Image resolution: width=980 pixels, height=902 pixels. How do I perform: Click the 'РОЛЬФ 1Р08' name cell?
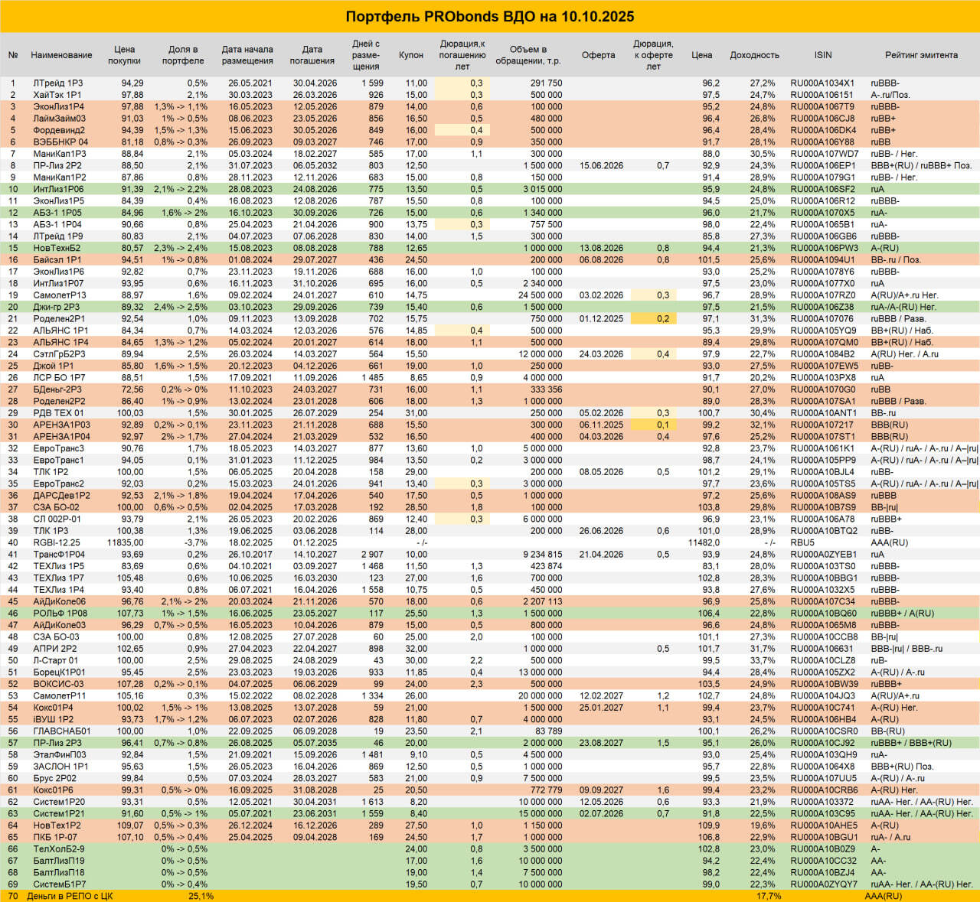click(60, 614)
